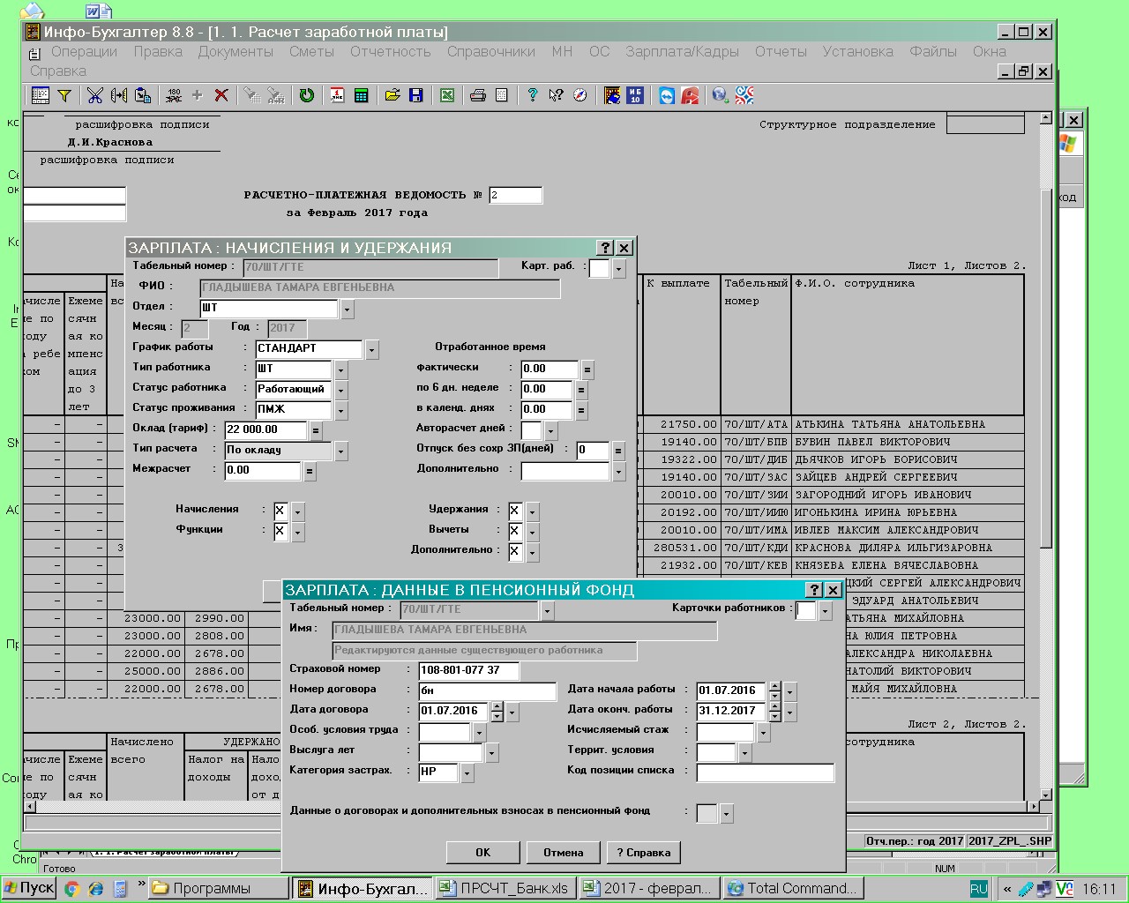
Task: Open the Отдел dropdown
Action: pyautogui.click(x=347, y=310)
